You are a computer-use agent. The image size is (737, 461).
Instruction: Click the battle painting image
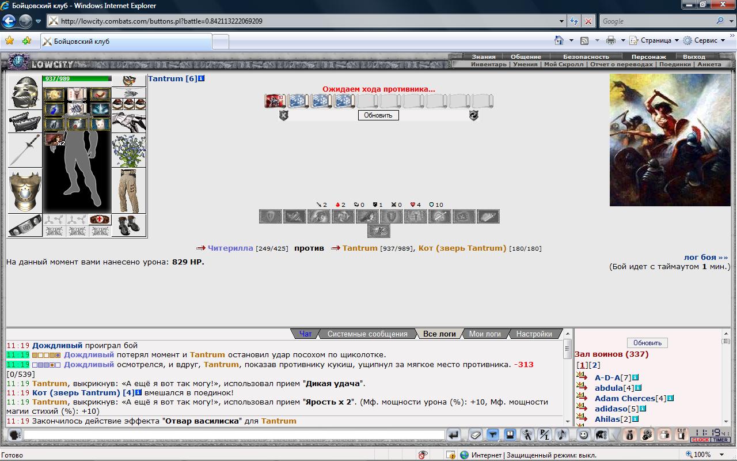pos(670,141)
